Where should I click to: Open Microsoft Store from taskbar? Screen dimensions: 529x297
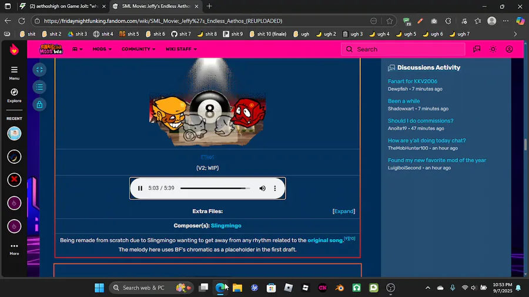coord(271,288)
